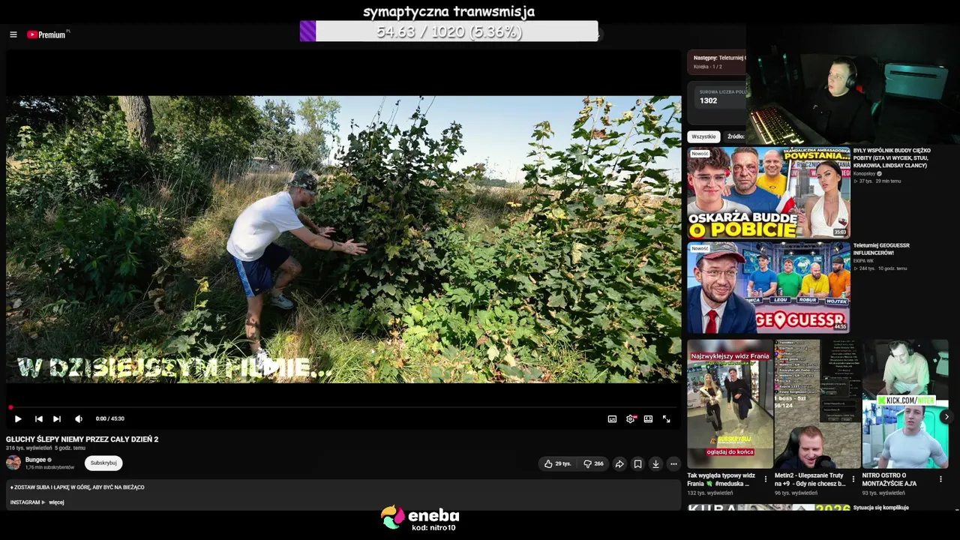Dislike the video showing 266

tap(593, 464)
